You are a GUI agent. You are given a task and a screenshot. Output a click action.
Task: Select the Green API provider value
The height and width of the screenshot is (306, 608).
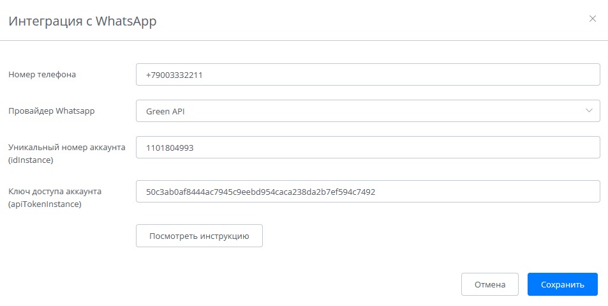tap(165, 111)
